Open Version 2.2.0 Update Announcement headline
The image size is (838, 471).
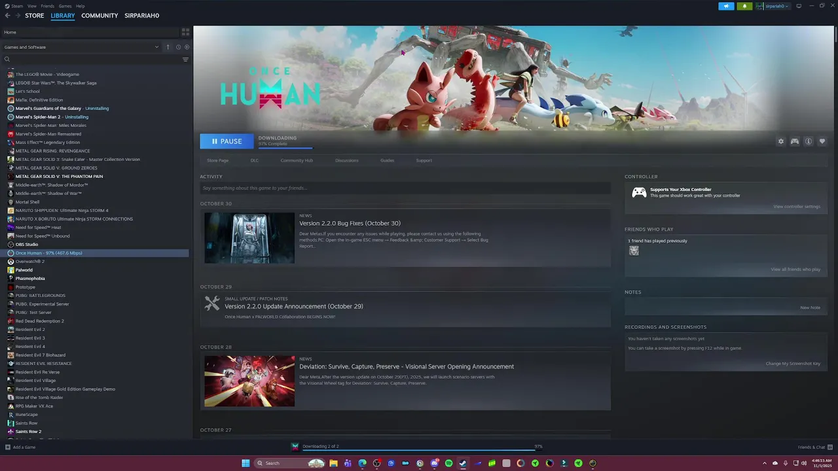click(294, 306)
